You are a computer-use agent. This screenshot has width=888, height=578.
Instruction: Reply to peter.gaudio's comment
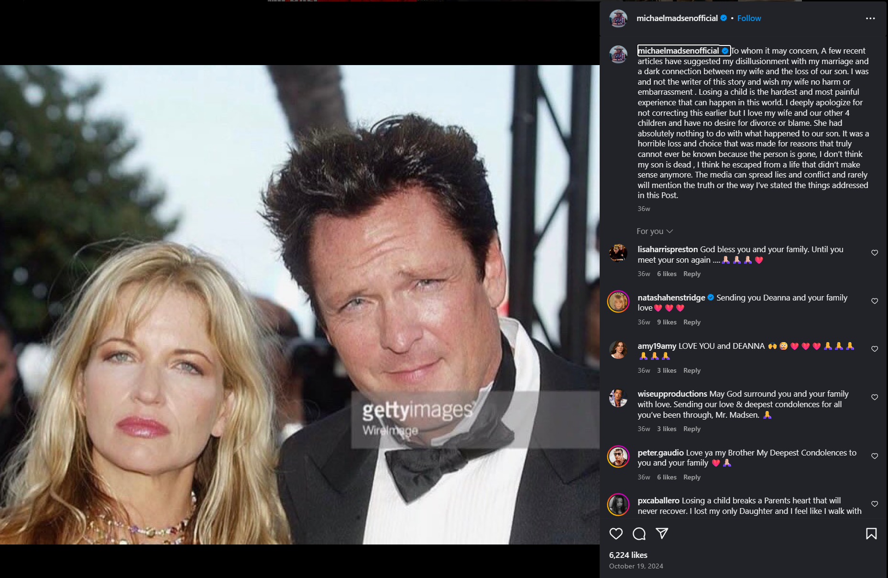[x=691, y=477]
